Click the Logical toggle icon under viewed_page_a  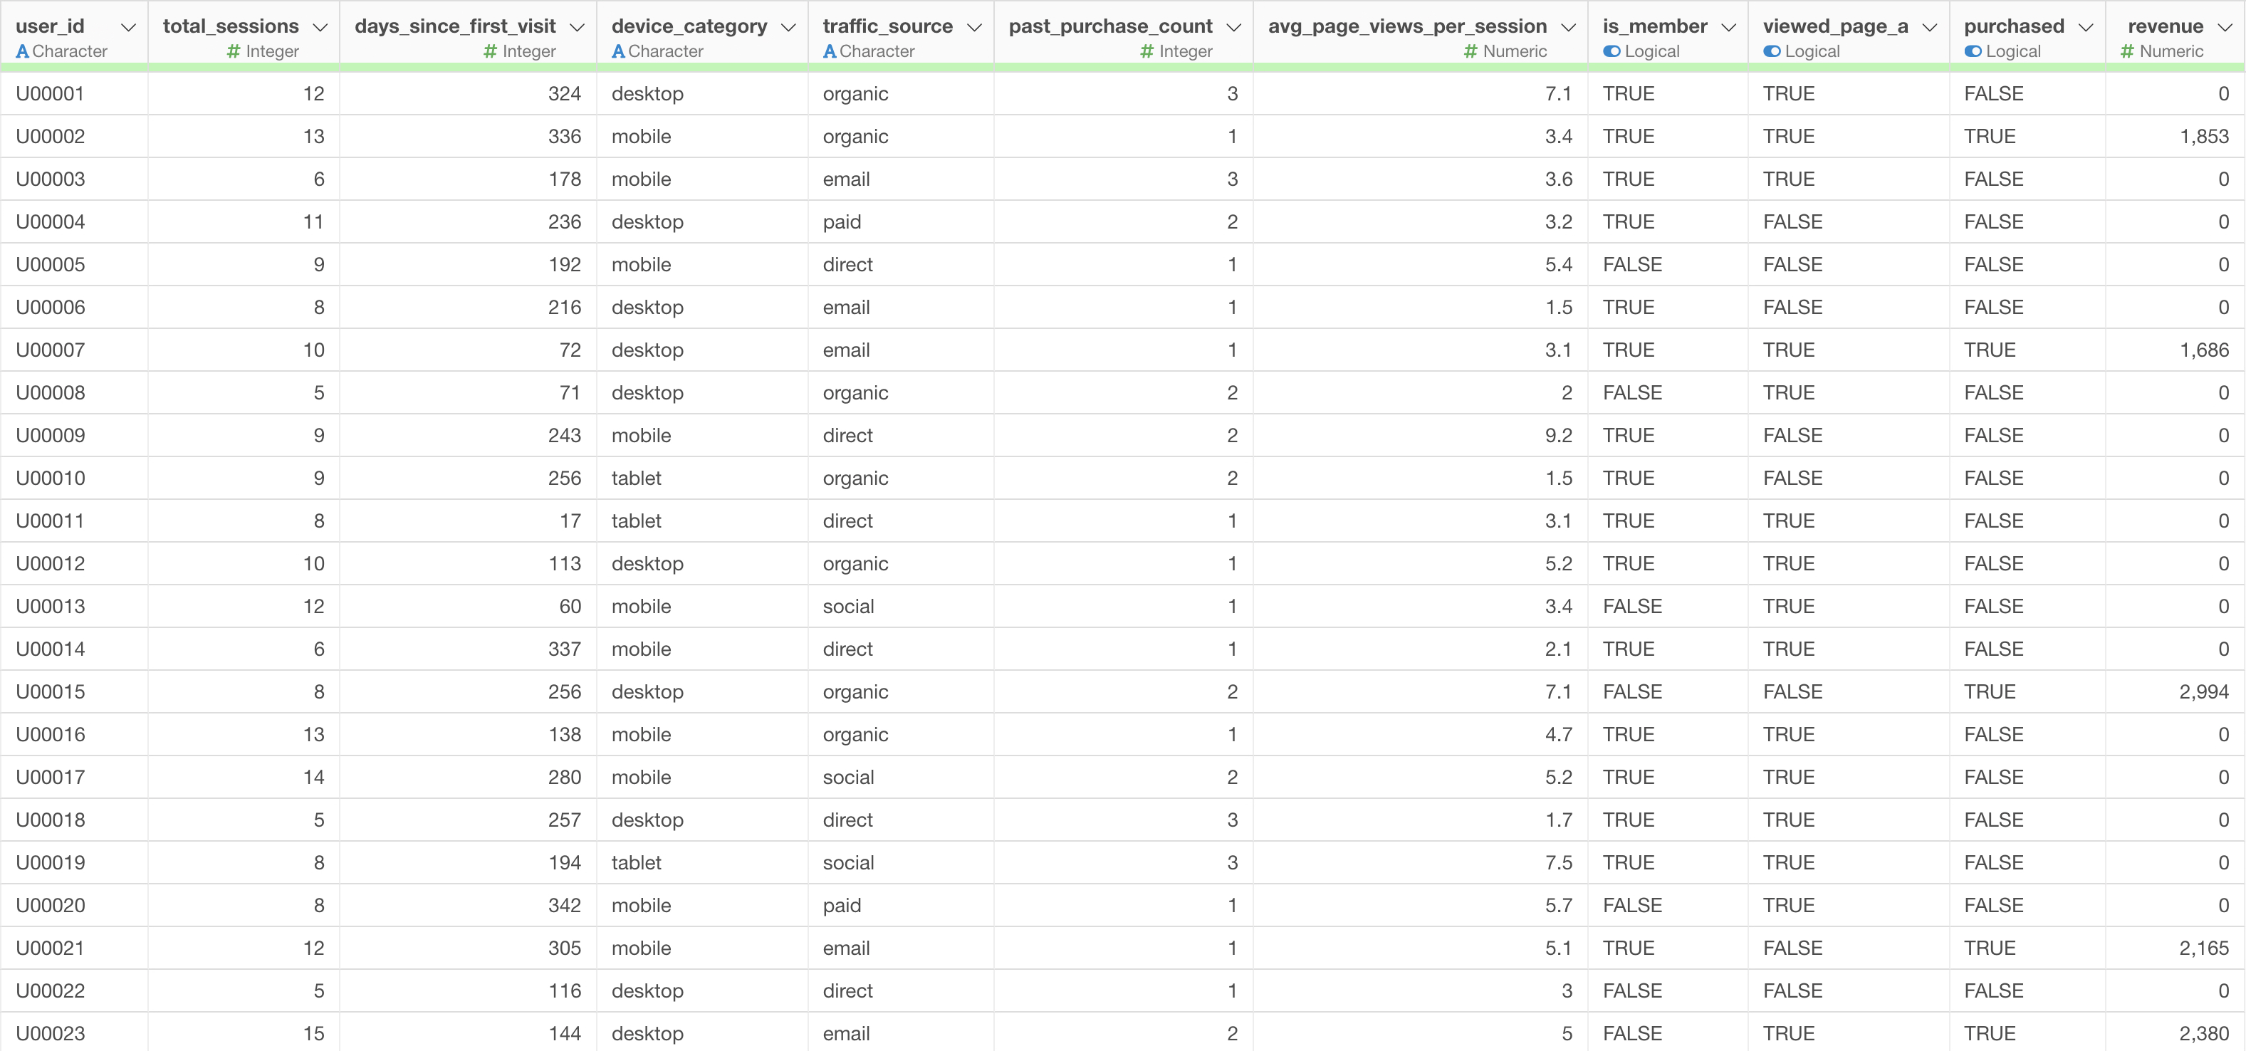1772,51
